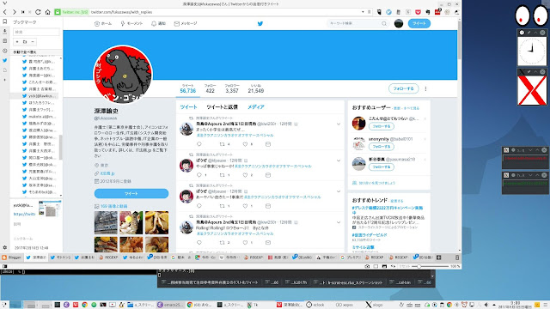Open the 109 画像と動画 link
The image size is (550, 309).
click(113, 206)
